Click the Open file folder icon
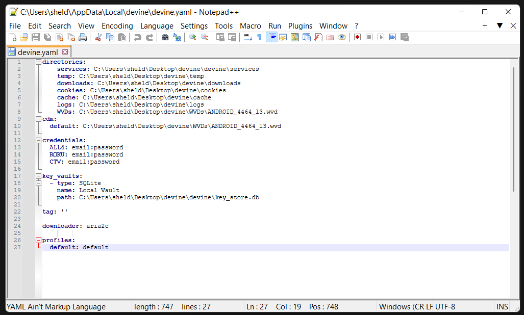Image resolution: width=524 pixels, height=315 pixels. 24,37
